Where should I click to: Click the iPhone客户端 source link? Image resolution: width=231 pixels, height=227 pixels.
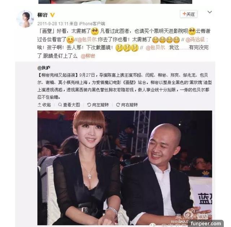92,23
